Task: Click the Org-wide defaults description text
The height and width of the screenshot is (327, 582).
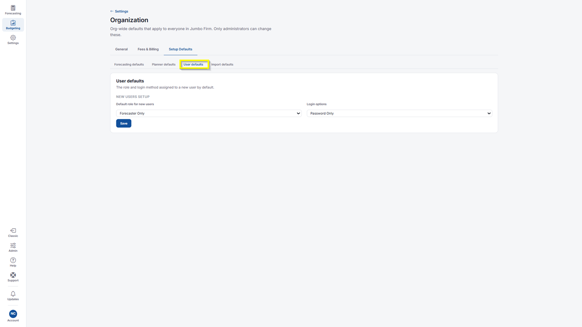Action: click(191, 31)
